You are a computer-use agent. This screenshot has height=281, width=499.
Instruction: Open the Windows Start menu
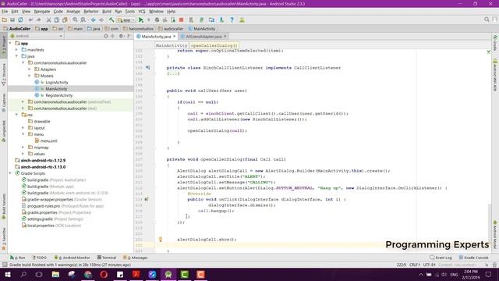[7, 274]
